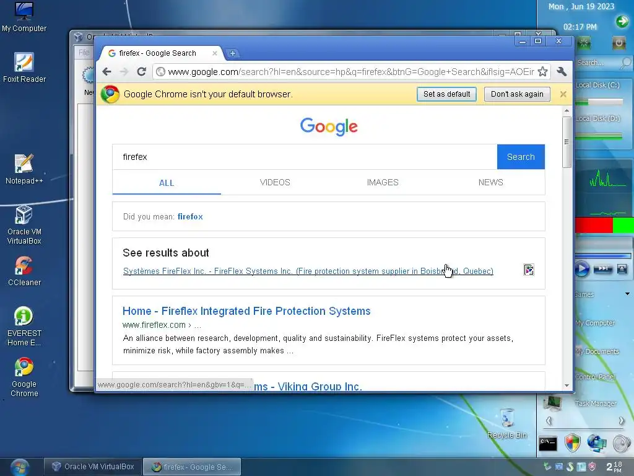Close the firefex Google Search tab
This screenshot has width=634, height=476.
pos(215,53)
